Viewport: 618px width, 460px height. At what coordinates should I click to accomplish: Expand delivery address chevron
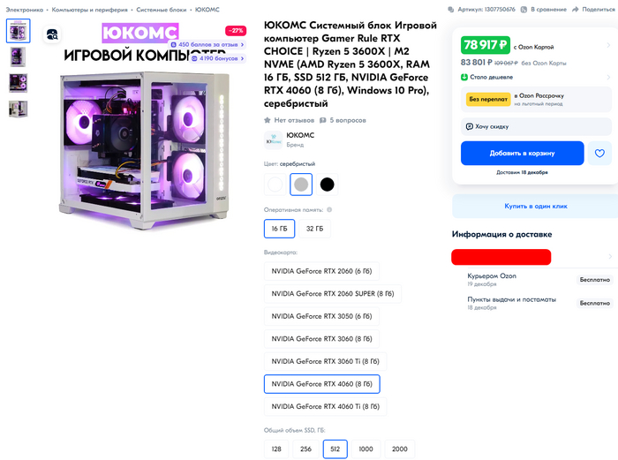[610, 257]
